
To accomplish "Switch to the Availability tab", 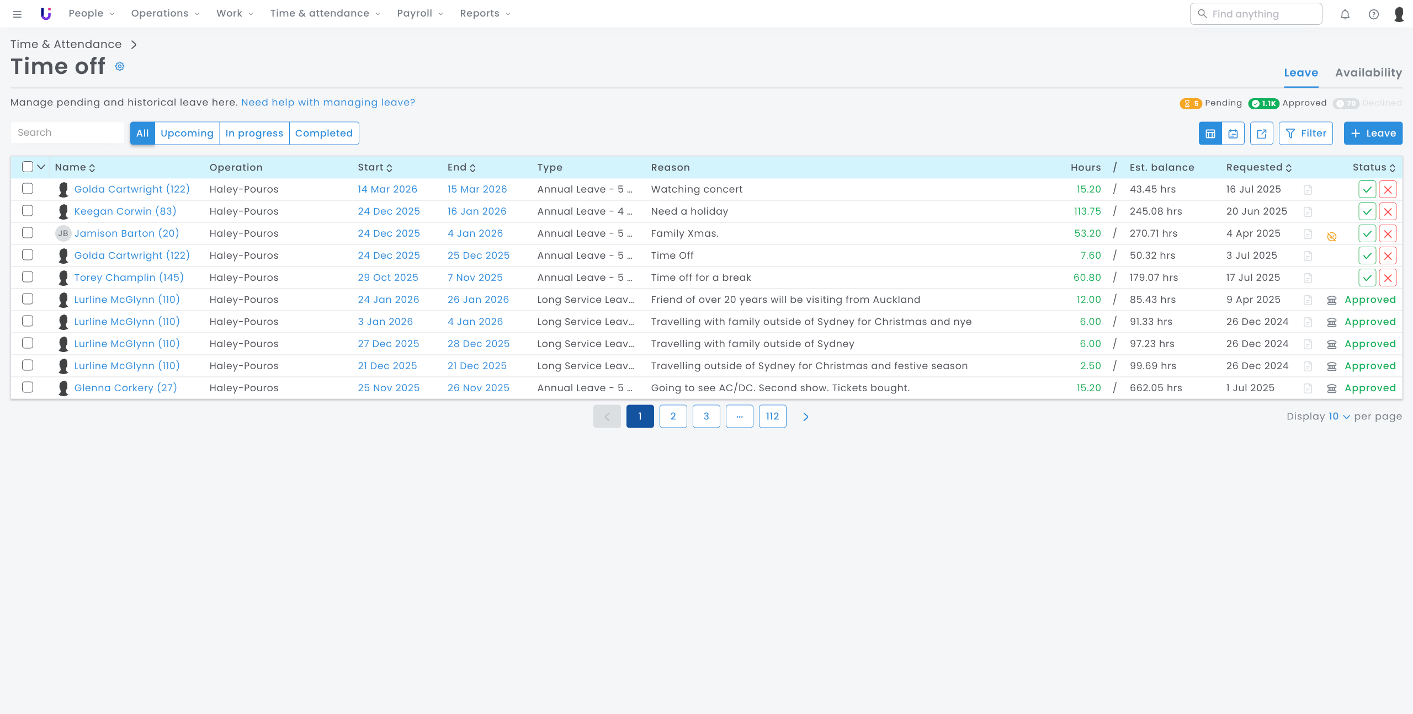I will tap(1368, 73).
